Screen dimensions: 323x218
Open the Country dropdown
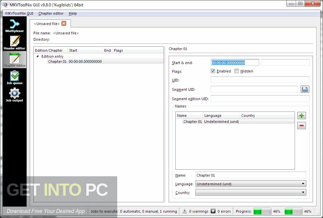pos(251,193)
